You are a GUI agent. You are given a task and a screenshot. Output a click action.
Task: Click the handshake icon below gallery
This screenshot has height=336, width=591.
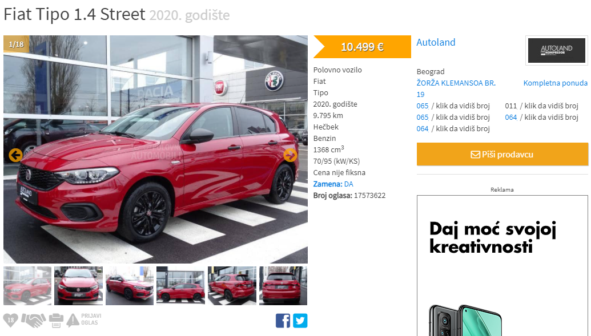click(x=33, y=320)
